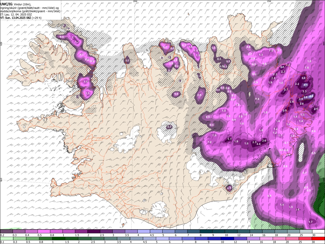The width and height of the screenshot is (325, 244).
Task: Click the UWC/IG title in header
Action: coord(6,4)
